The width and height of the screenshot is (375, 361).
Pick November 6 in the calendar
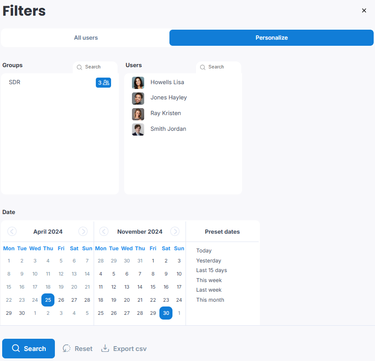click(127, 274)
